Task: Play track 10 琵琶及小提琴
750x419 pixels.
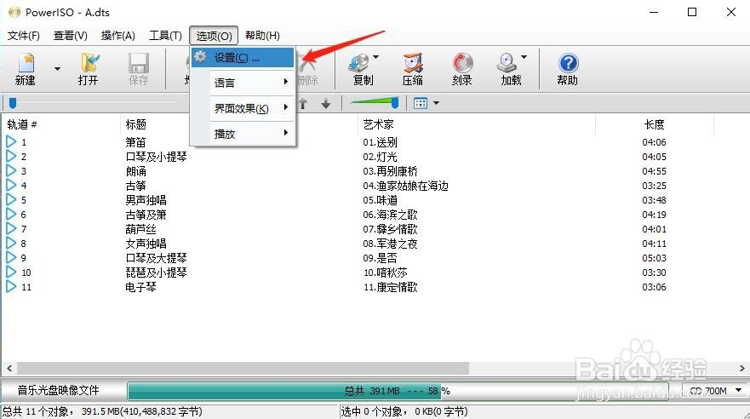Action: pos(11,272)
